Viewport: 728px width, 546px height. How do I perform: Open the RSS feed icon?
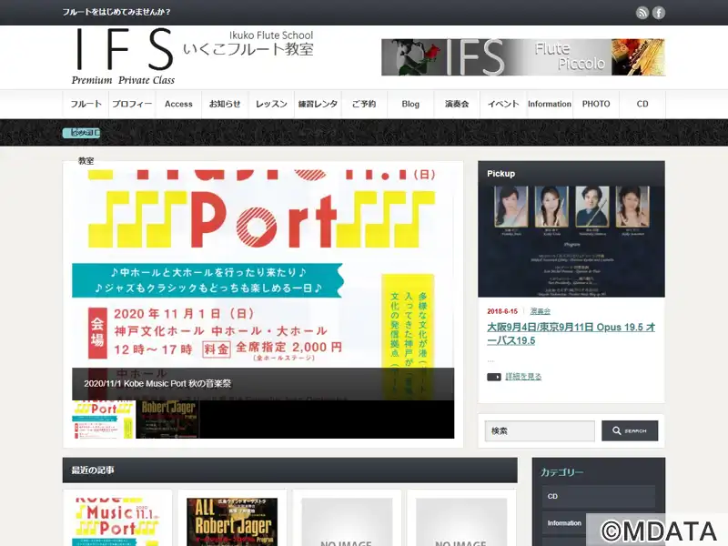click(x=642, y=13)
